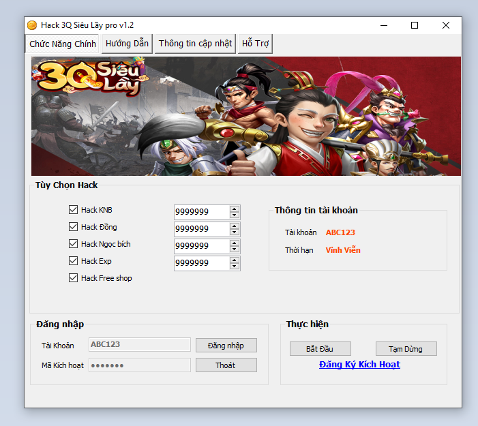Switch to the Hướng Dẫn tab
The image size is (478, 426).
pyautogui.click(x=127, y=44)
